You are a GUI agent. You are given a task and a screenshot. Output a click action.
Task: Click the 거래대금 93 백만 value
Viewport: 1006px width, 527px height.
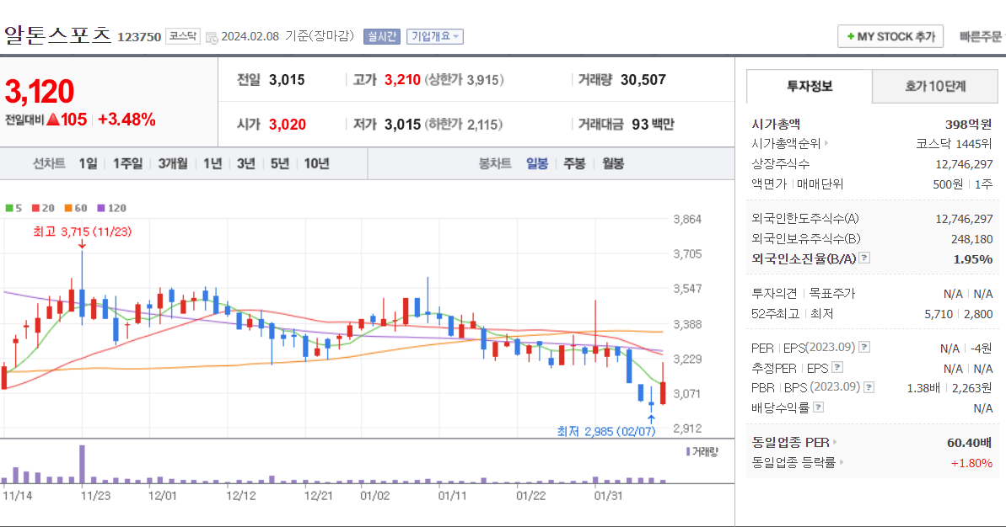pos(654,125)
